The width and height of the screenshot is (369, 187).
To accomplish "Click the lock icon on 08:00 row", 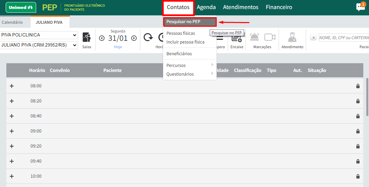I will (x=358, y=86).
